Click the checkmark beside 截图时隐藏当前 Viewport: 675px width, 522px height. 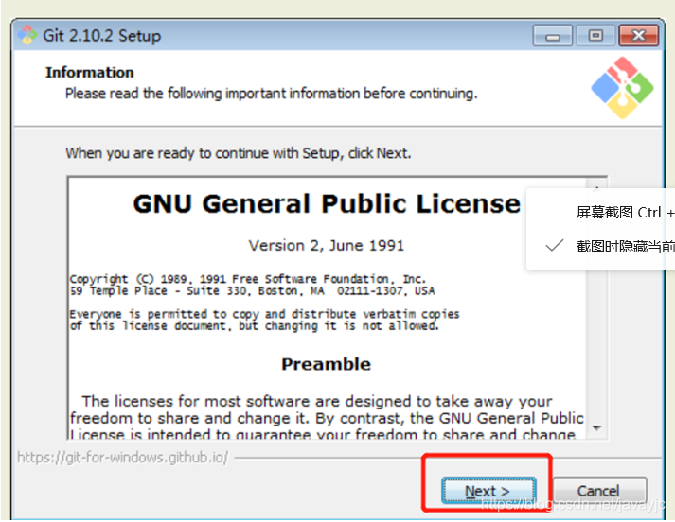pos(555,246)
